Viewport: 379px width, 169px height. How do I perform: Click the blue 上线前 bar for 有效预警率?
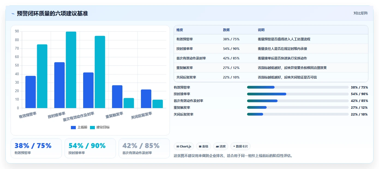pyautogui.click(x=31, y=92)
